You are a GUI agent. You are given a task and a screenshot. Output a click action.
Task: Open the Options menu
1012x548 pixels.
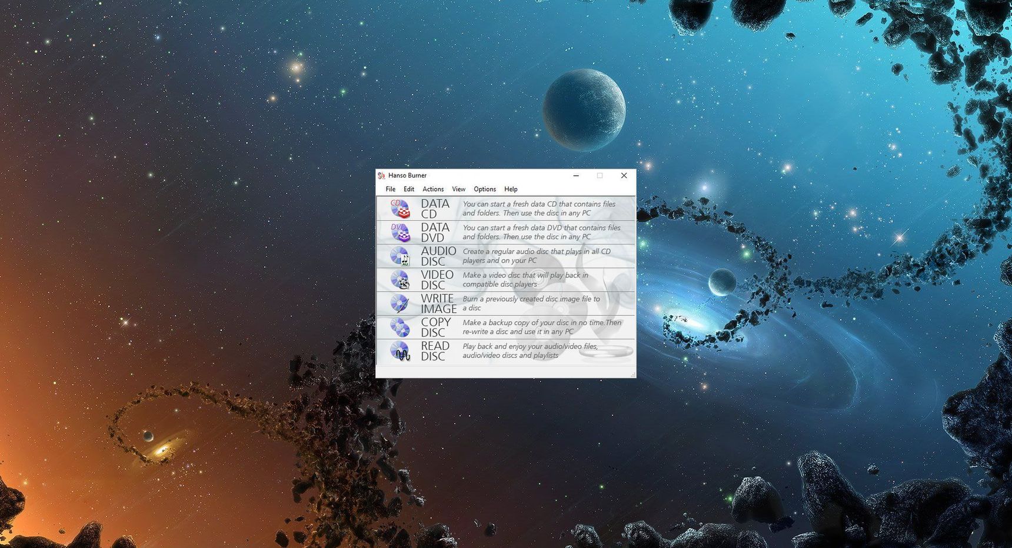[485, 189]
